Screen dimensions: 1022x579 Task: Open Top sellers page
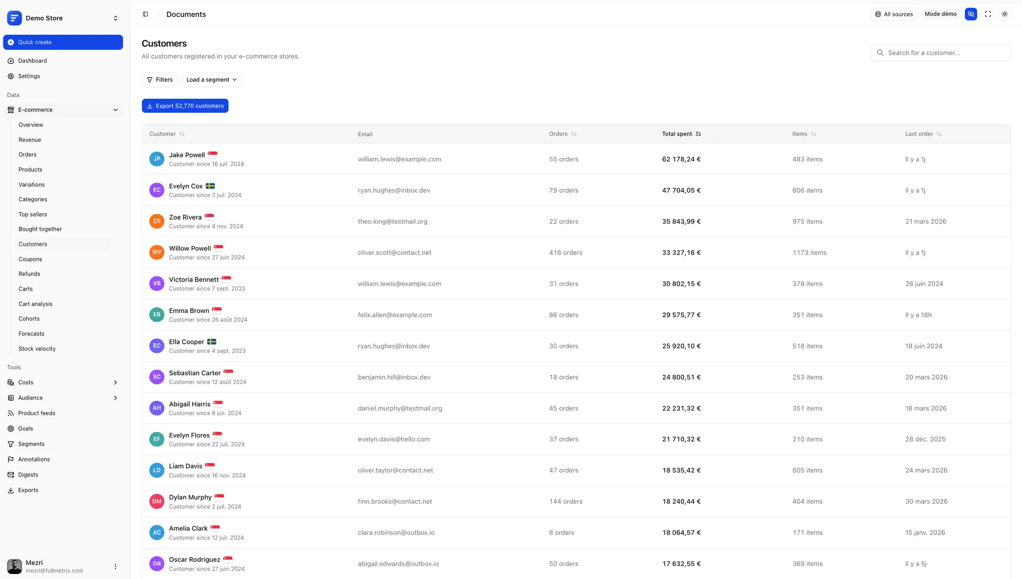click(x=33, y=215)
